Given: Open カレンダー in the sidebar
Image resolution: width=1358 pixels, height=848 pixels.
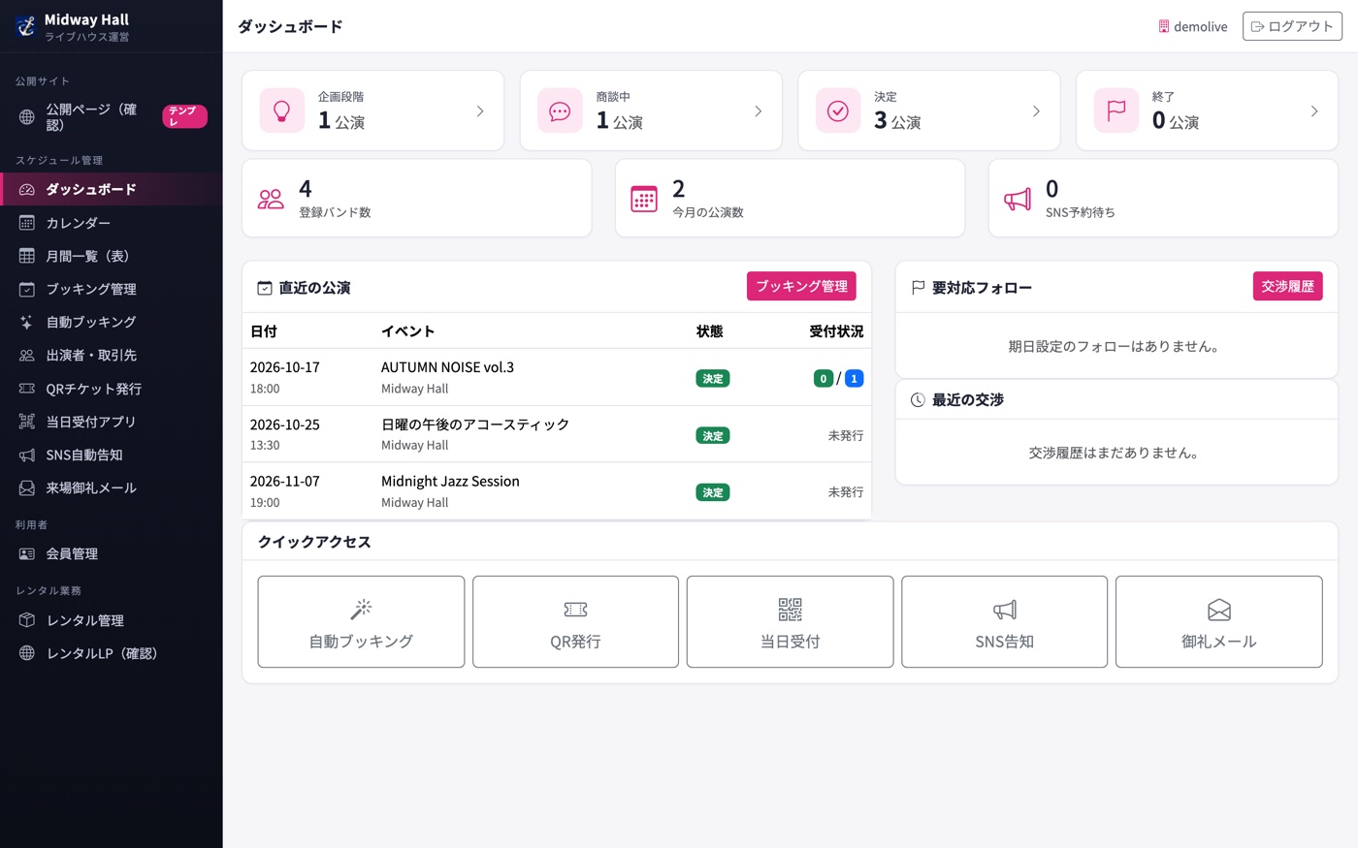Looking at the screenshot, I should [x=112, y=223].
